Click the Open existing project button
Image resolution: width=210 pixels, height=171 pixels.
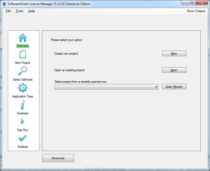pyautogui.click(x=174, y=70)
